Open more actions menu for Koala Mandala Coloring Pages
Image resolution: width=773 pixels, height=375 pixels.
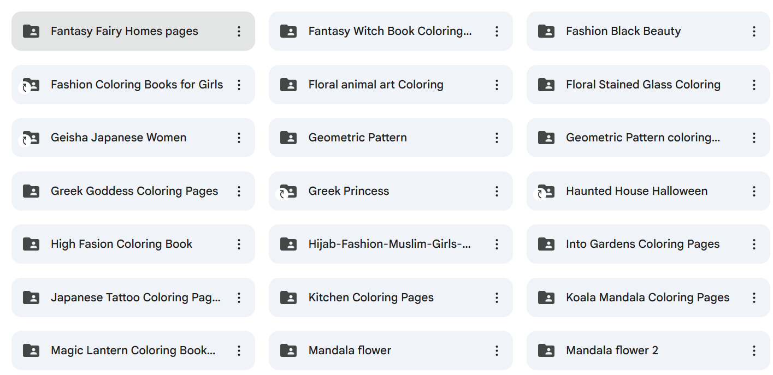[754, 297]
